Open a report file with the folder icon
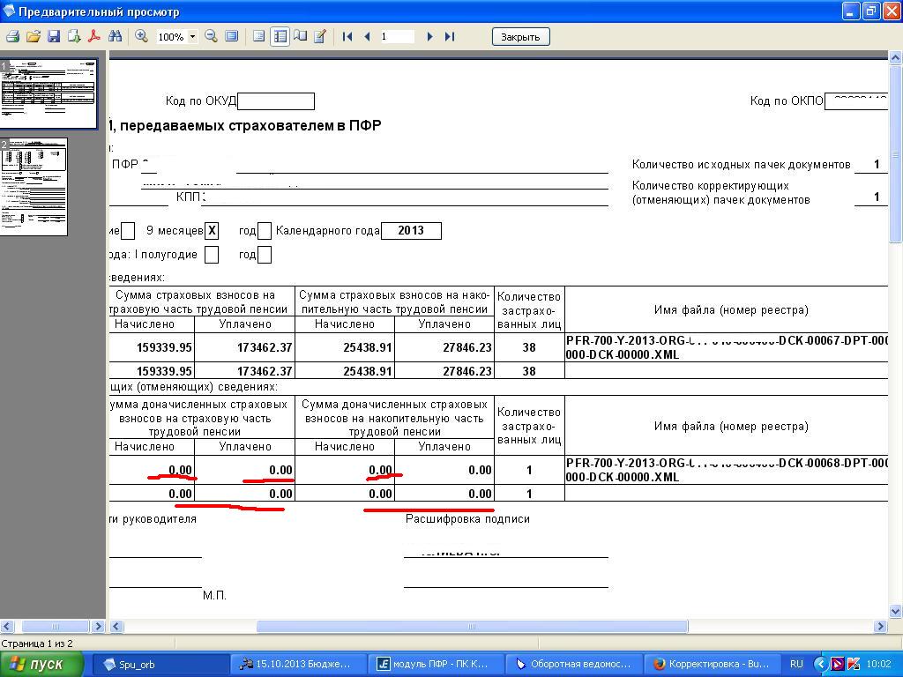The image size is (903, 677). pyautogui.click(x=34, y=37)
